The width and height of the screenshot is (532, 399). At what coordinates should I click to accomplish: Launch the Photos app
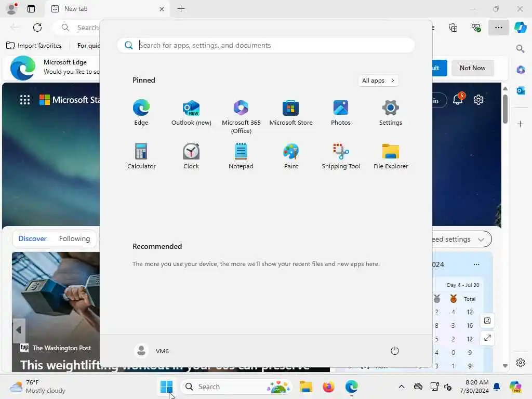coord(341,113)
